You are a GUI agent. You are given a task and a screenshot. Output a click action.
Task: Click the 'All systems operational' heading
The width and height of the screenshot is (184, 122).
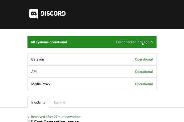tap(49, 42)
